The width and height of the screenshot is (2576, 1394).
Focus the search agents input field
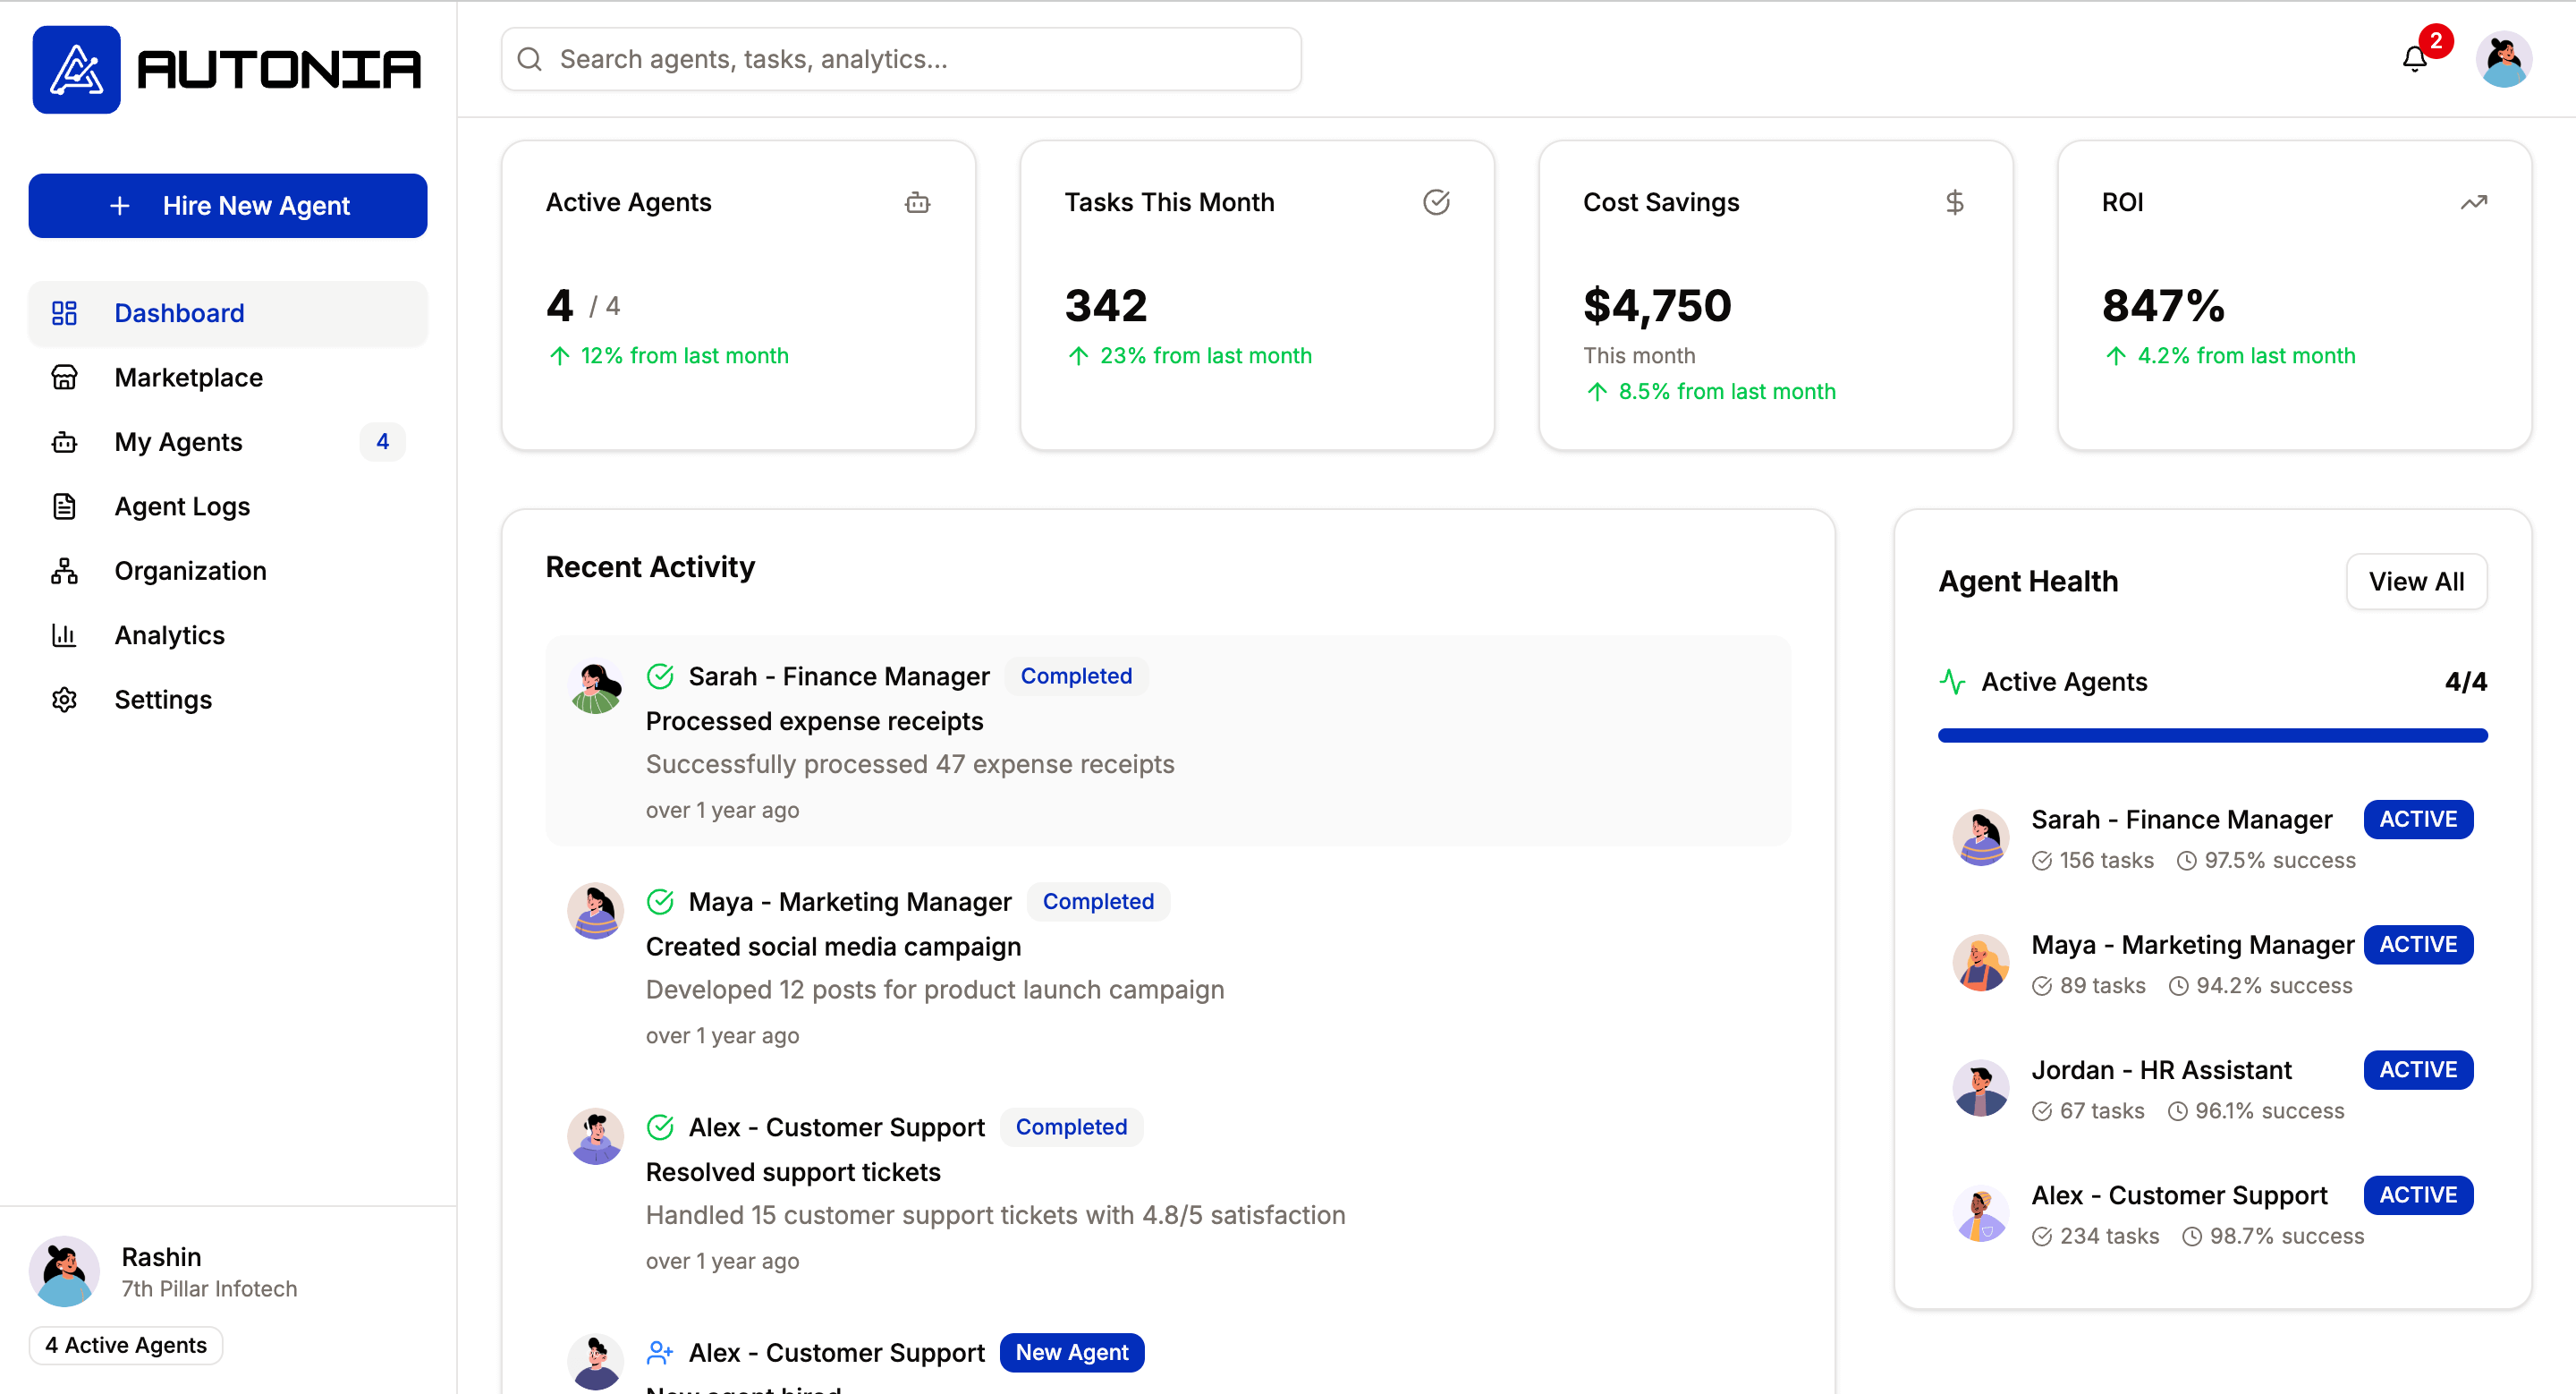(x=900, y=60)
